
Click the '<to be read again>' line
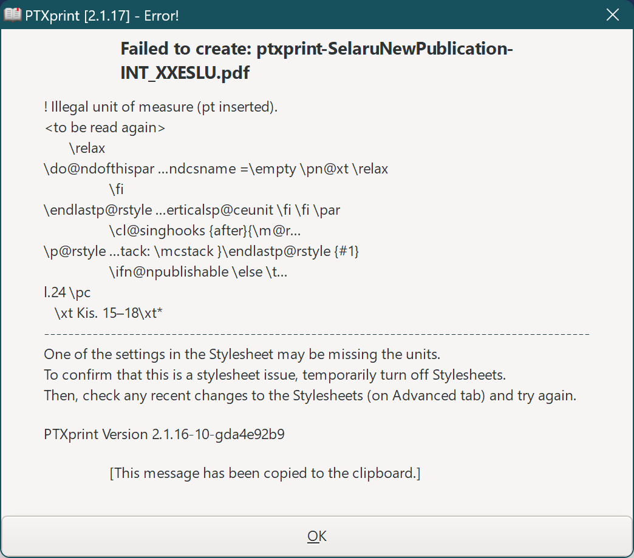[x=104, y=127]
